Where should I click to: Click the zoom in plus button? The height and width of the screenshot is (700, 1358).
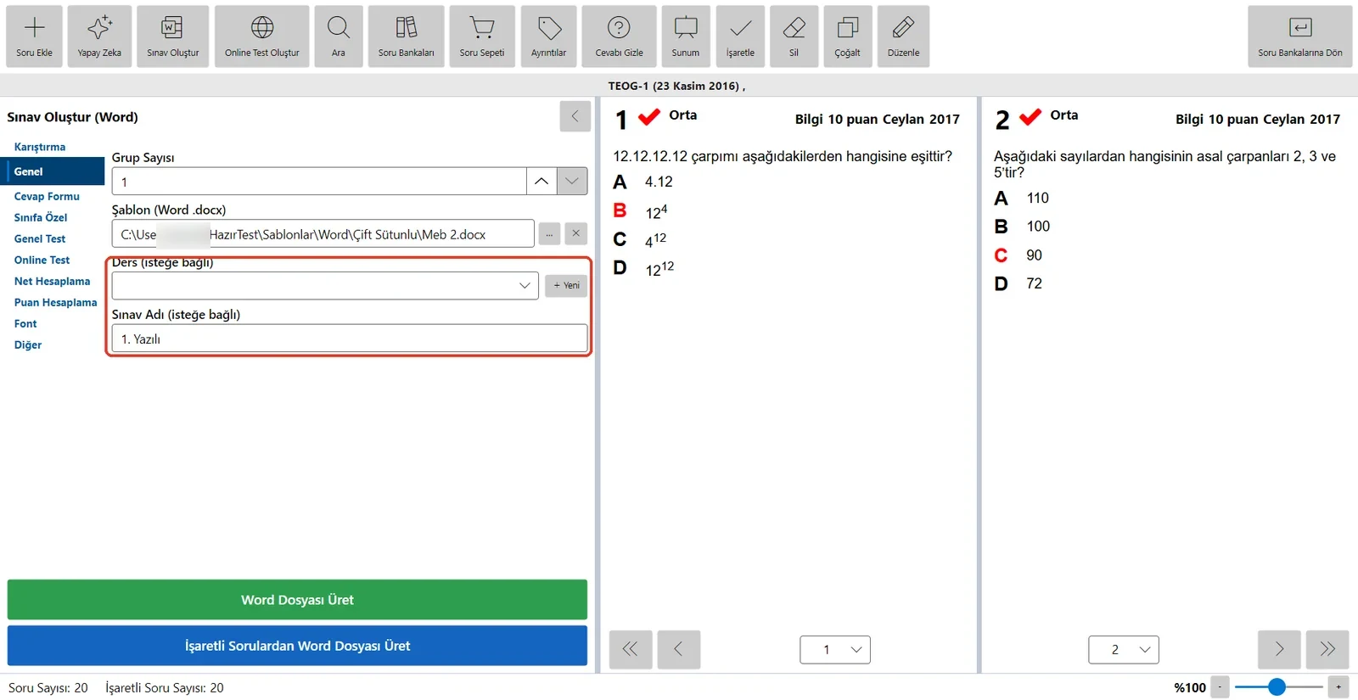pos(1338,687)
